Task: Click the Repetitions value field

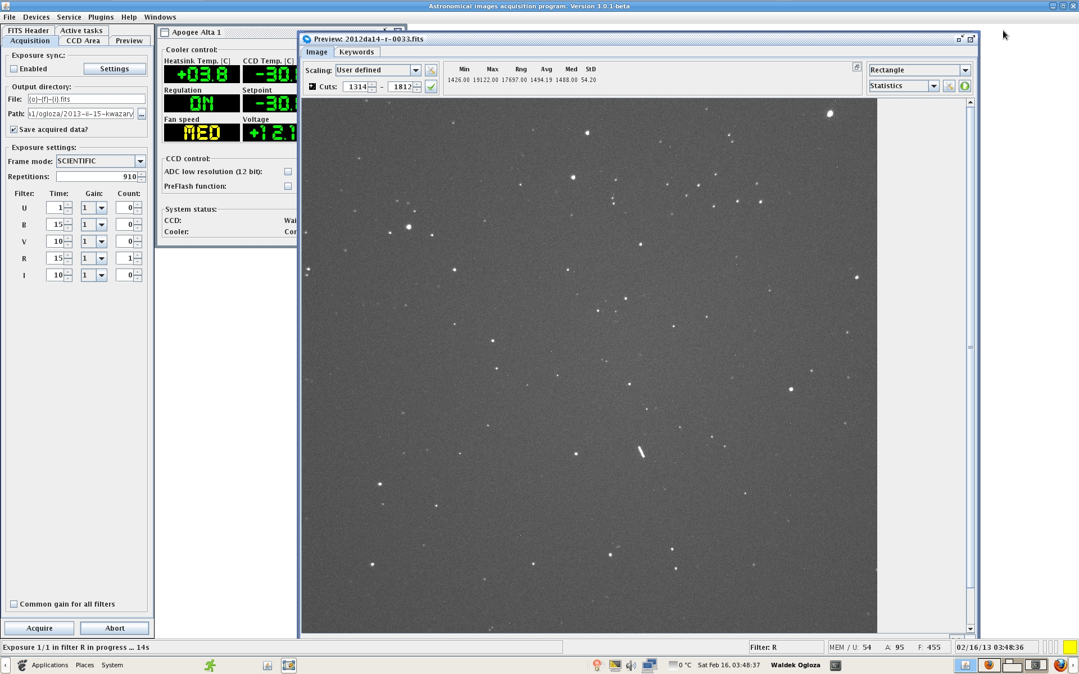Action: 97,177
